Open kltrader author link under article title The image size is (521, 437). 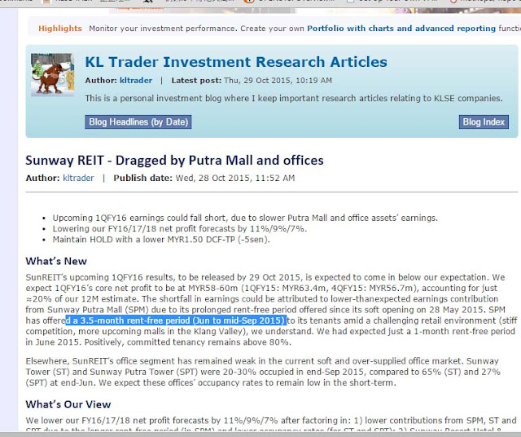[78, 178]
